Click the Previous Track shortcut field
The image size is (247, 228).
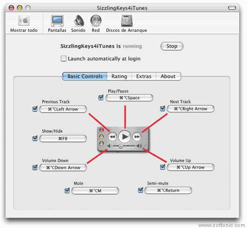(63, 109)
